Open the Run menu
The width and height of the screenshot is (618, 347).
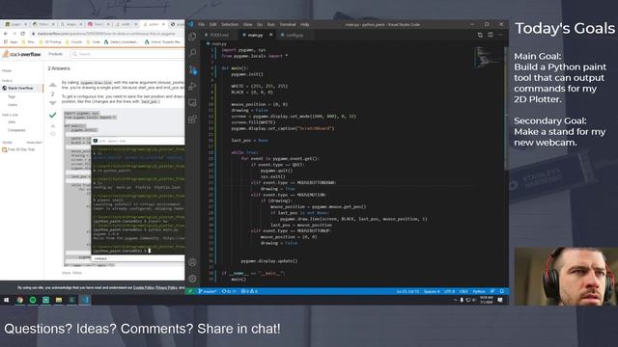pos(270,24)
